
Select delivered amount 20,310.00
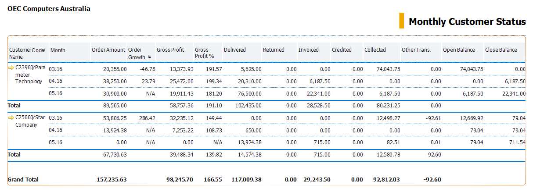coord(250,82)
